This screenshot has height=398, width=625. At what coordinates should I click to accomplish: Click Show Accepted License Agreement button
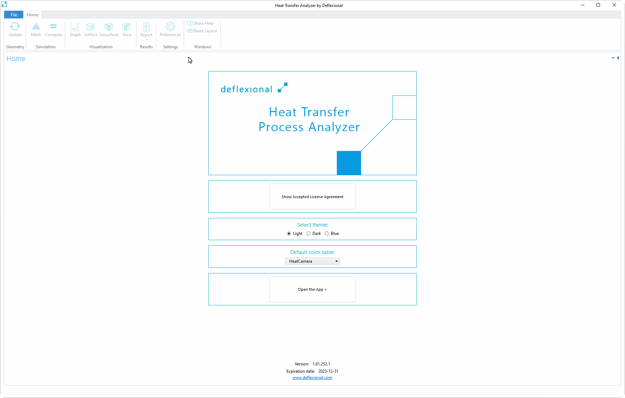(x=312, y=197)
